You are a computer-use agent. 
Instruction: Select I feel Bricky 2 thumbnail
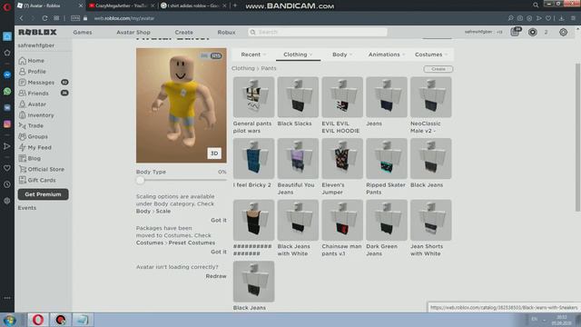coord(254,159)
